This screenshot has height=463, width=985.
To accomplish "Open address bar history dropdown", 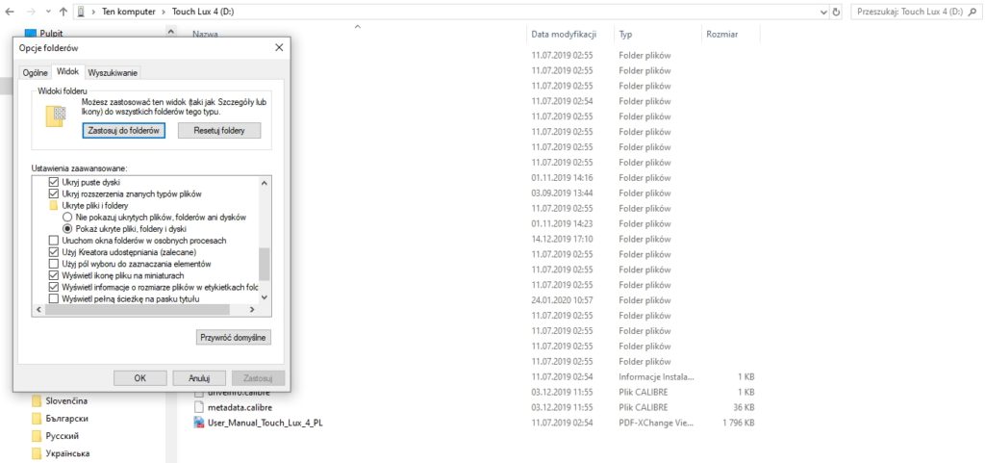I will click(823, 12).
